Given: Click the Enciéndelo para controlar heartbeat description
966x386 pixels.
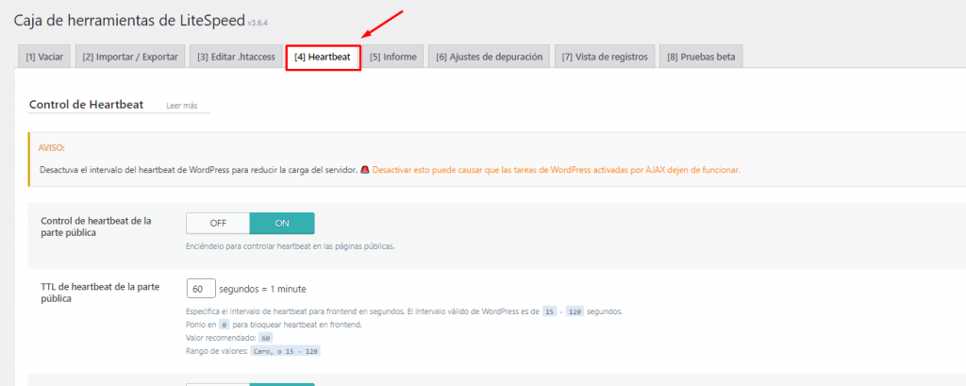Looking at the screenshot, I should click(291, 246).
